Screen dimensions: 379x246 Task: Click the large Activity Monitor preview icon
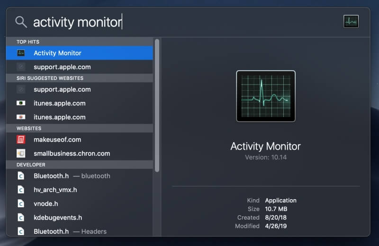coord(266,96)
